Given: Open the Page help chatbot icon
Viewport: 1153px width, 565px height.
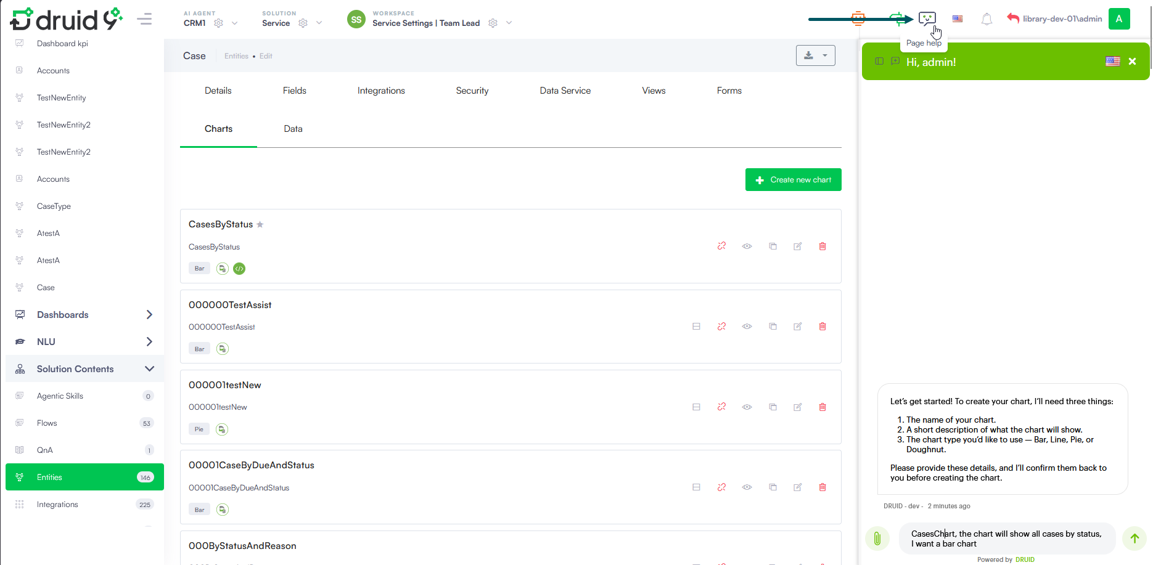Looking at the screenshot, I should pos(927,18).
